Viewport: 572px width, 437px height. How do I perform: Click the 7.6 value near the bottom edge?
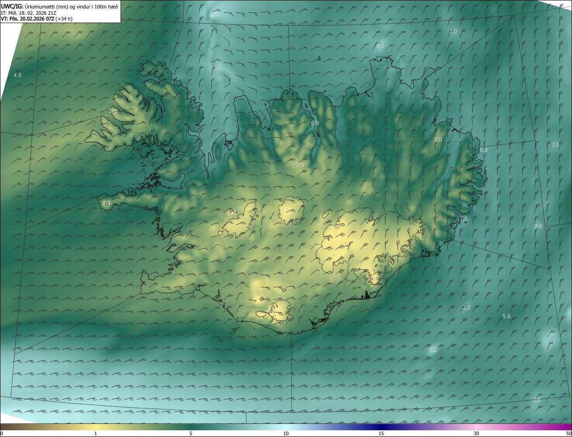click(x=537, y=400)
